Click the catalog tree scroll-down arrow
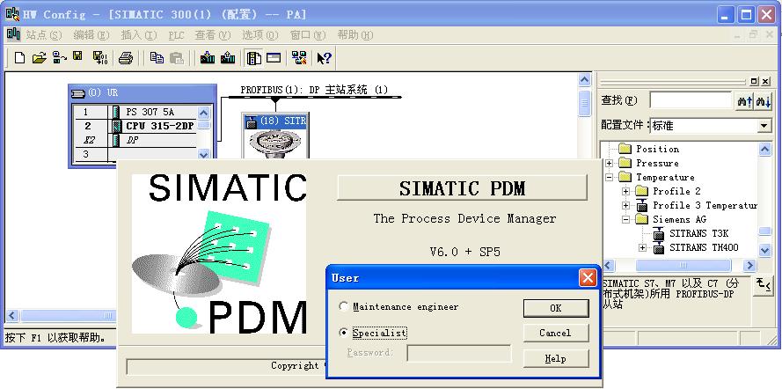The image size is (782, 389). coord(764,249)
